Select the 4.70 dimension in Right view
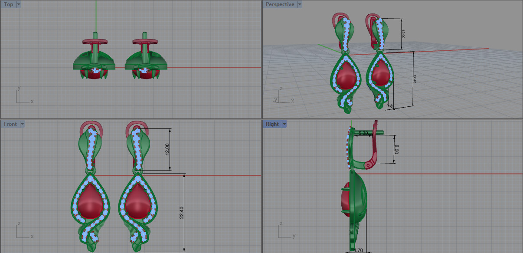Image resolution: width=523 pixels, height=253 pixels. tap(357, 250)
